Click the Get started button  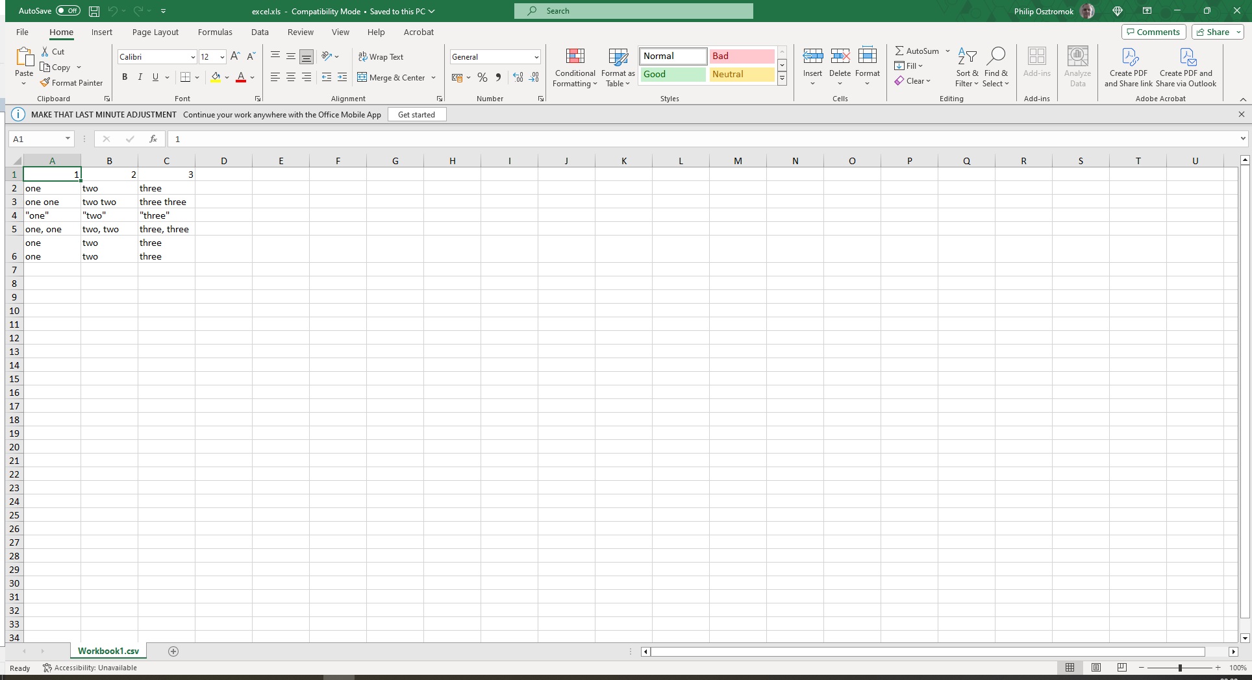416,114
